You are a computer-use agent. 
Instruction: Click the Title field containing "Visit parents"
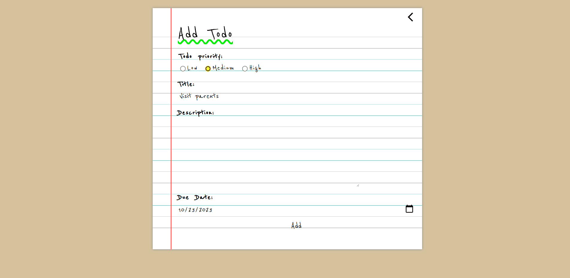[296, 96]
